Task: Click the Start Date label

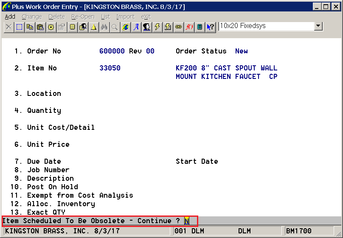Action: (197, 162)
